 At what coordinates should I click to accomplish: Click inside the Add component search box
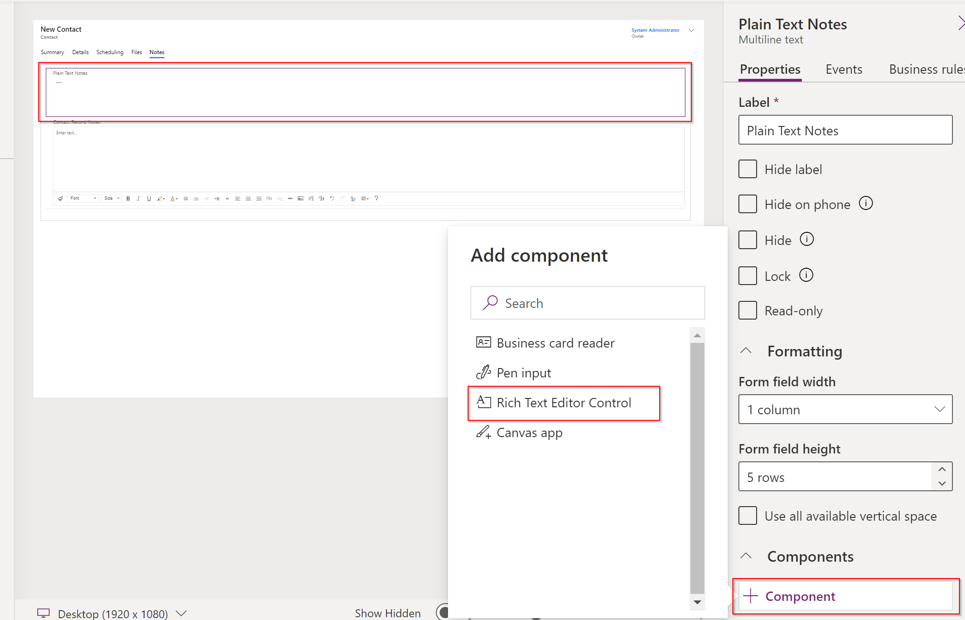coord(587,303)
